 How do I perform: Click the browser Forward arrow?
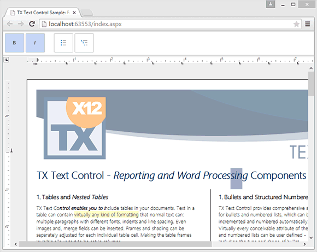(x=21, y=24)
